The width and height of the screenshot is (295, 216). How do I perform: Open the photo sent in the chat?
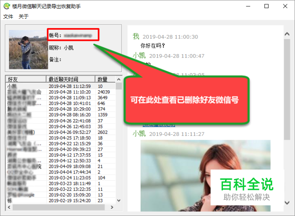tap(205, 176)
